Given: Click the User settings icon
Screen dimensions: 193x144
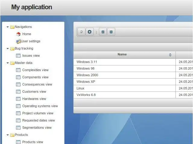Looking at the screenshot, I should tap(18, 41).
